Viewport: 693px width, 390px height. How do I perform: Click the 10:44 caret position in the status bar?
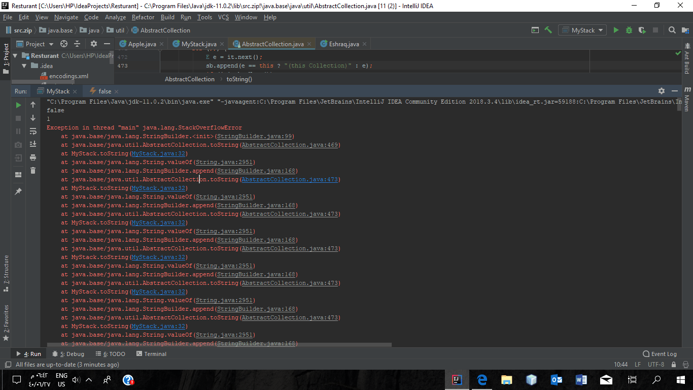click(620, 365)
